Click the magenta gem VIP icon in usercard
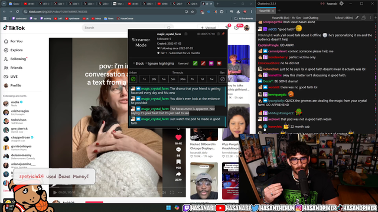Viewport: 378px width, 212px height. 211,64
